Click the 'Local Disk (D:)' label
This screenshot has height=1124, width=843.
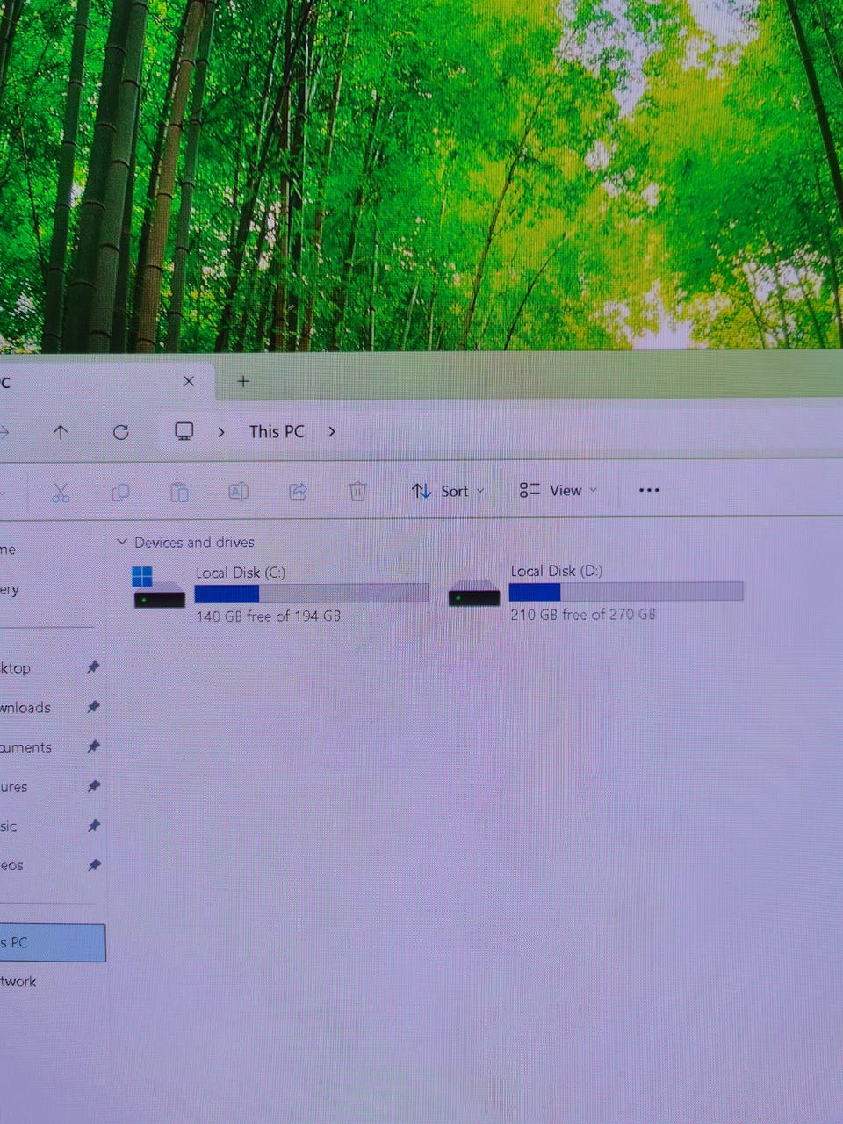coord(557,571)
